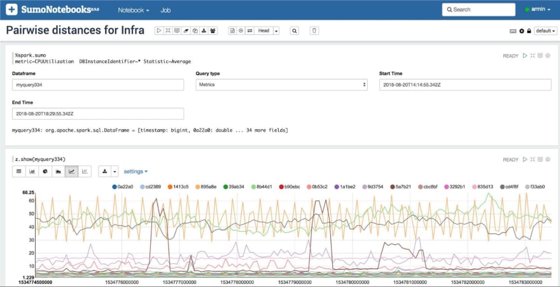
Task: Hide editor of the z.show paragraph
Action: tap(533, 160)
